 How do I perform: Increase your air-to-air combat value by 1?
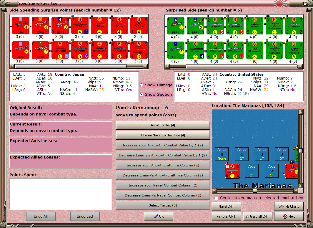pos(163,145)
